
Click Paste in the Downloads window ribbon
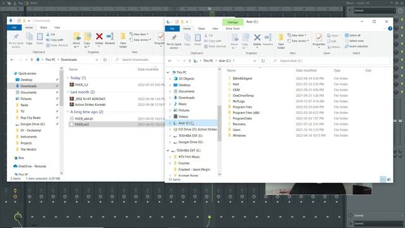[x=39, y=39]
